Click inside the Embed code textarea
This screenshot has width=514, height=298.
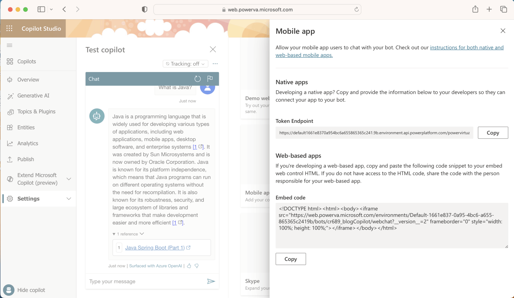(392, 225)
